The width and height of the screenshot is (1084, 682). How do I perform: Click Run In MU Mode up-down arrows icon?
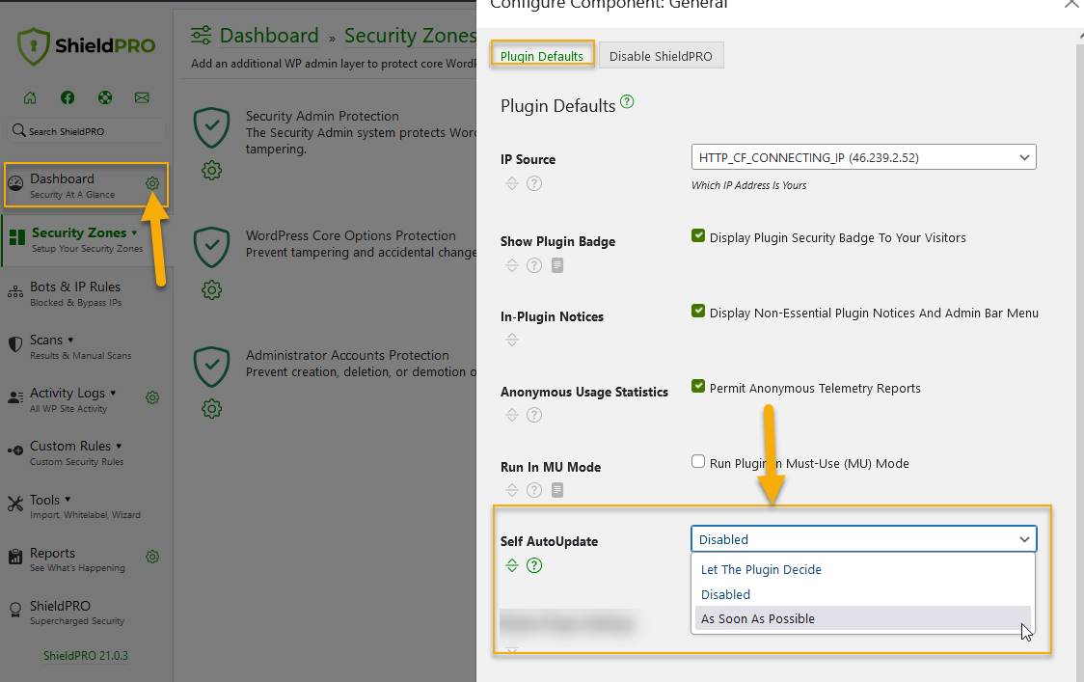coord(511,490)
